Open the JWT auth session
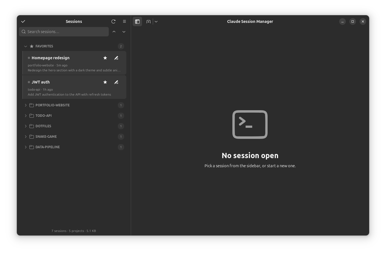386x254 pixels. coord(74,87)
